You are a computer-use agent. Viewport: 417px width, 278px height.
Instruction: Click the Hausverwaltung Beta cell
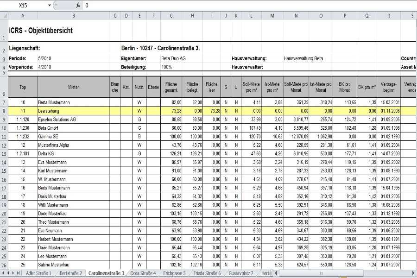303,58
